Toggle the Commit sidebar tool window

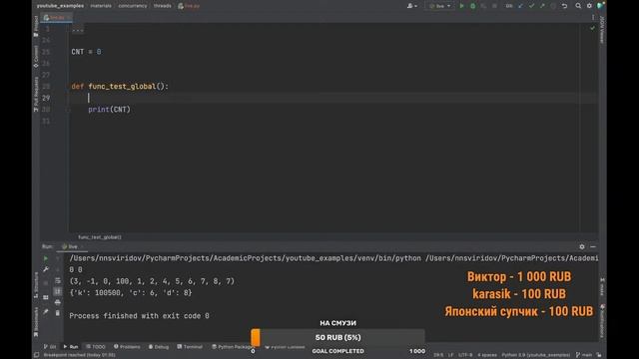tap(36, 56)
